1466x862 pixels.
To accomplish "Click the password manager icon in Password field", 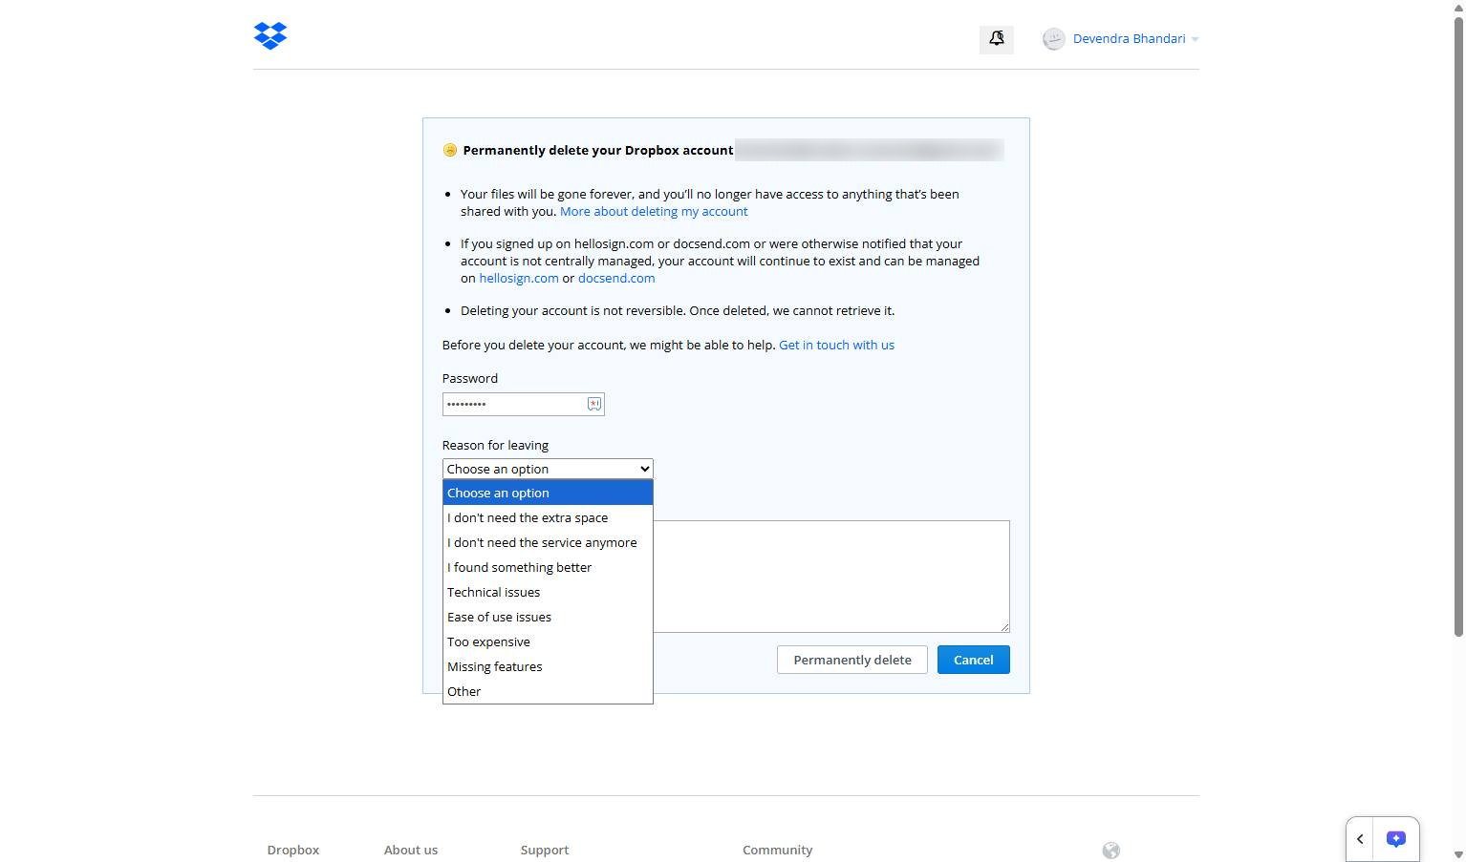I will tap(593, 404).
